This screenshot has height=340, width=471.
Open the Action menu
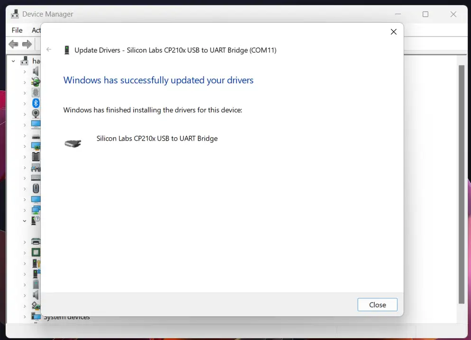click(36, 30)
